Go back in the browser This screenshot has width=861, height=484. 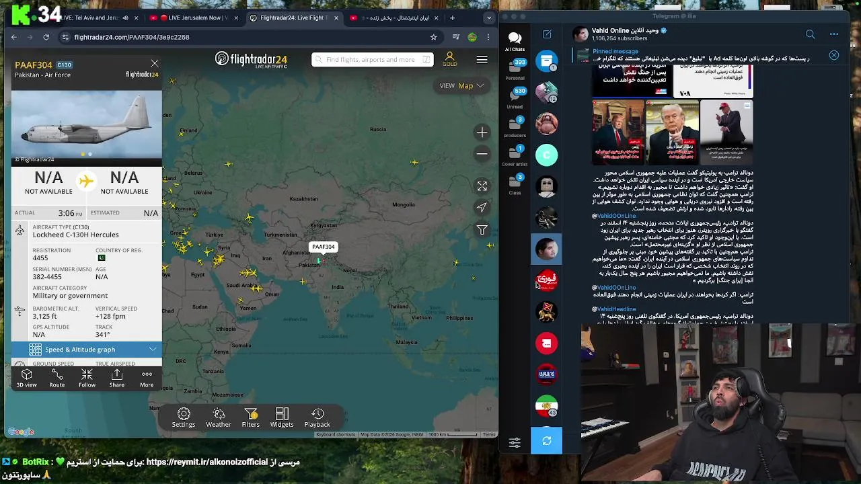tap(14, 37)
